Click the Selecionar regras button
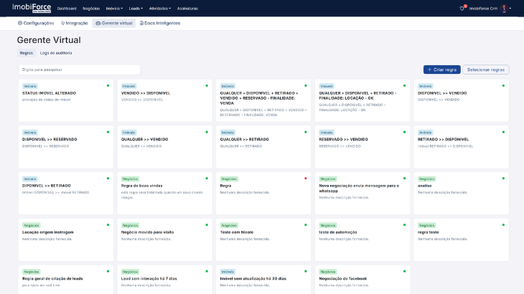Screen dimensions: 524x294 tap(485, 70)
